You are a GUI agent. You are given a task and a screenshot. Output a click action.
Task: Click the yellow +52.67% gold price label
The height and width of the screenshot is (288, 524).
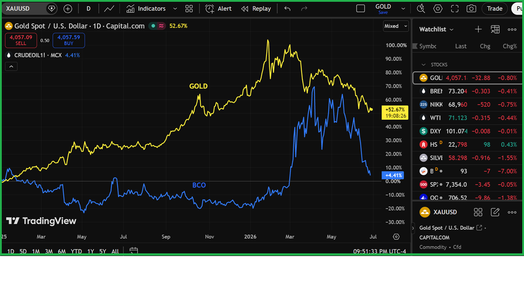395,112
